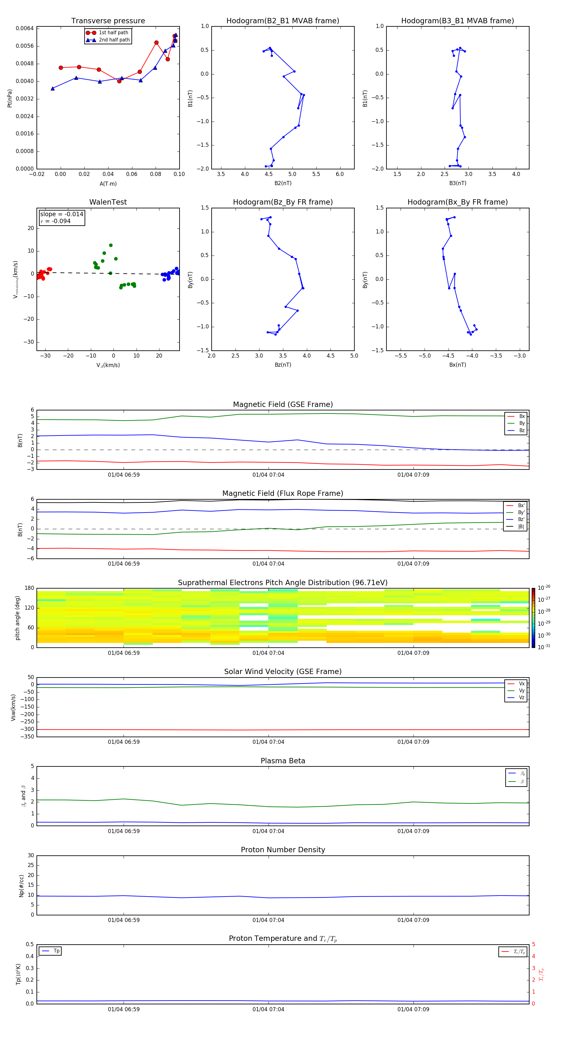566x1037 pixels.
Task: Click the 'Bx(nT)' x-axis label
Action: (x=458, y=365)
